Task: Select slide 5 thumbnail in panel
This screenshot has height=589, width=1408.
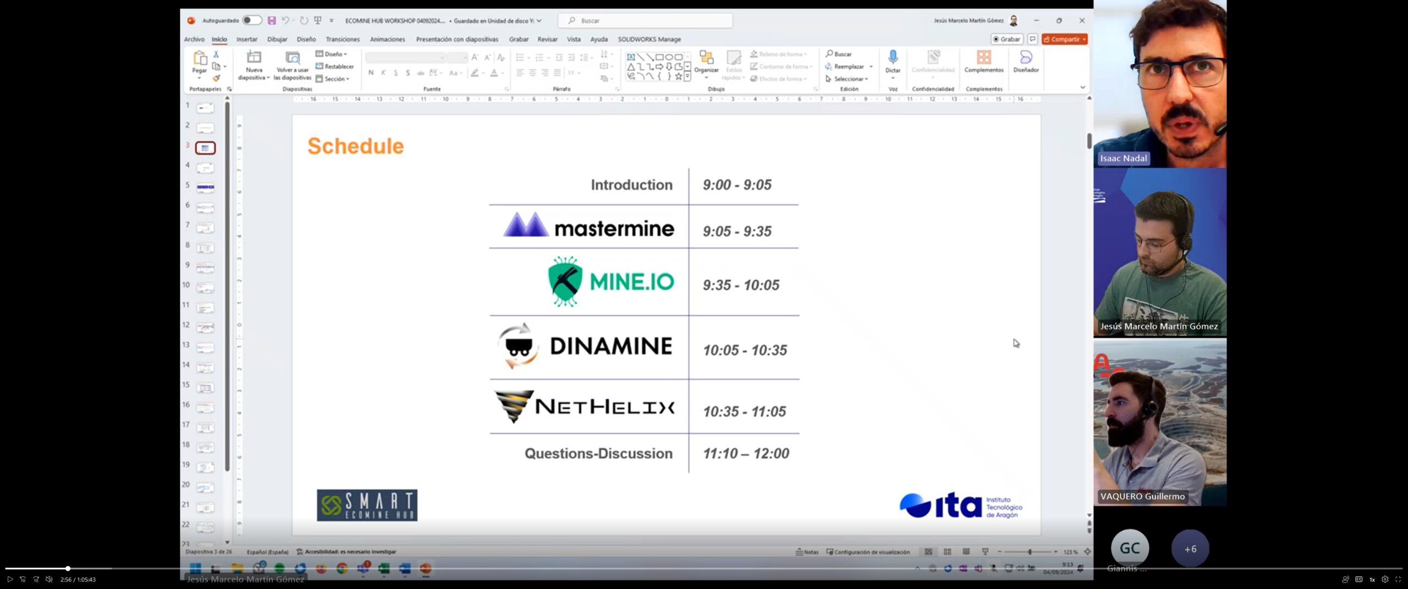Action: tap(205, 188)
